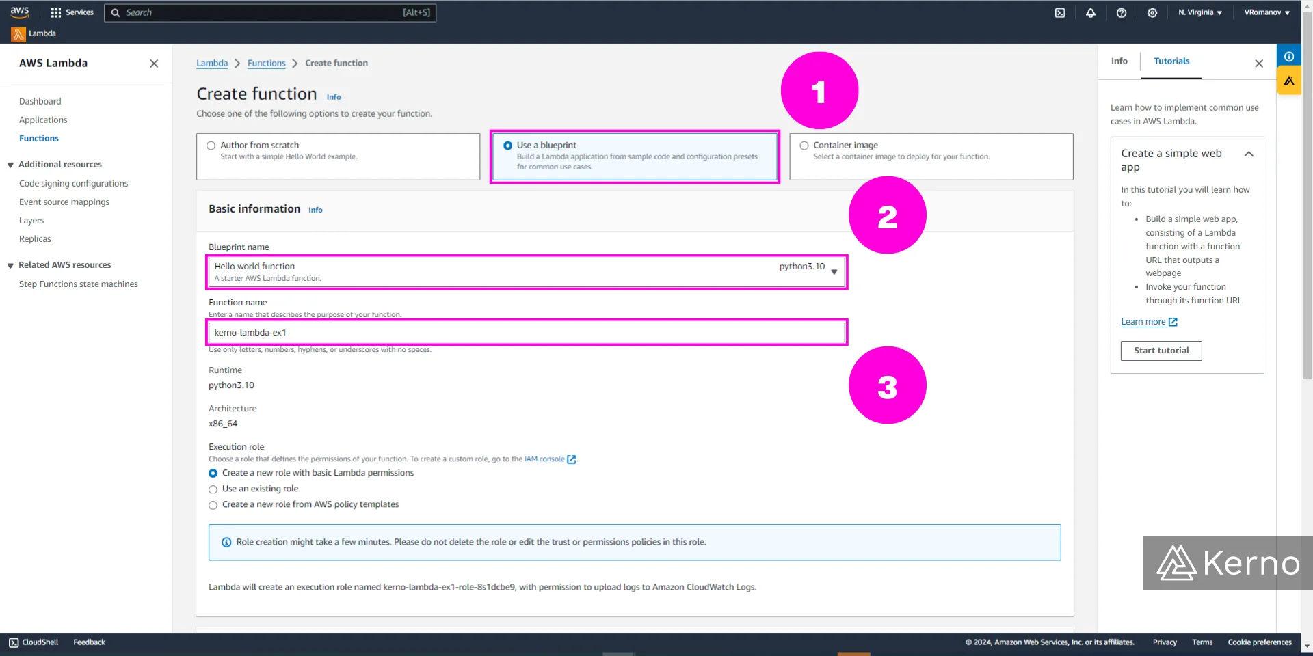The height and width of the screenshot is (656, 1313).
Task: Click the Lambda service shortcut icon
Action: (18, 33)
